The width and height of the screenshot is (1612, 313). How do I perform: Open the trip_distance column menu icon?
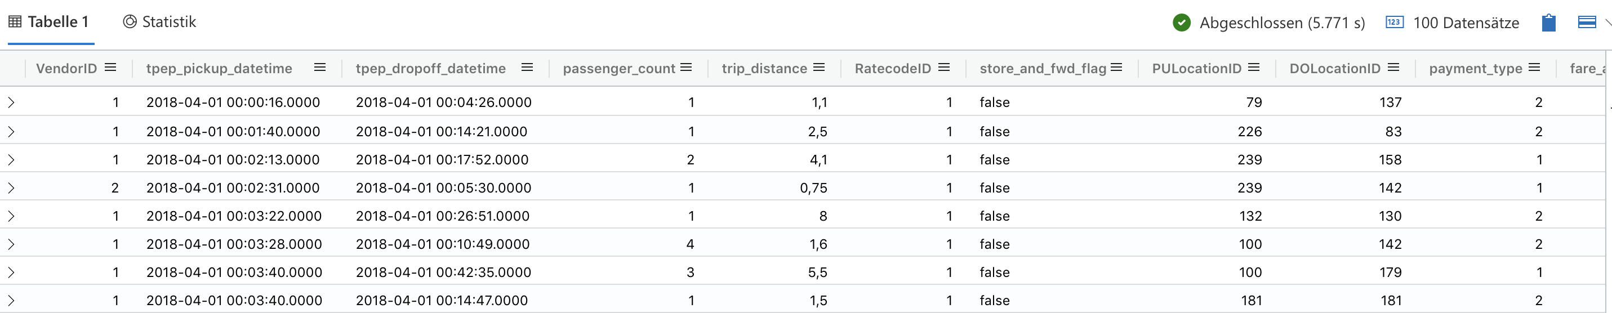[x=818, y=68]
